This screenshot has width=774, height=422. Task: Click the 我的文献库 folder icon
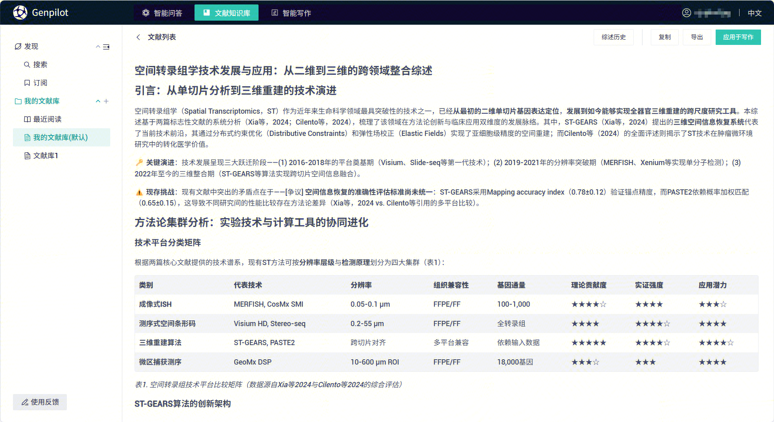coord(18,101)
